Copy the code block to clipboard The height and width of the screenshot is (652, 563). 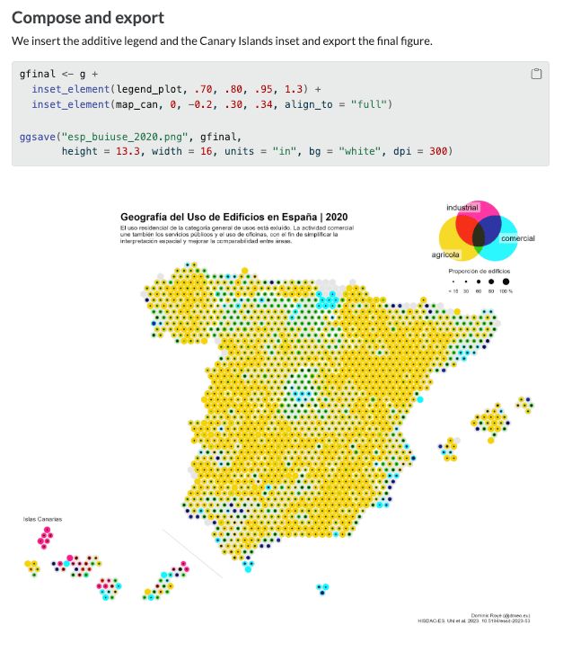coord(537,74)
